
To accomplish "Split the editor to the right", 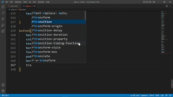I will [167, 6].
